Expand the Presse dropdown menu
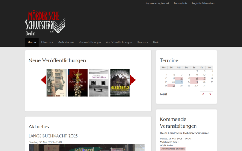The height and width of the screenshot is (151, 242). tap(142, 43)
